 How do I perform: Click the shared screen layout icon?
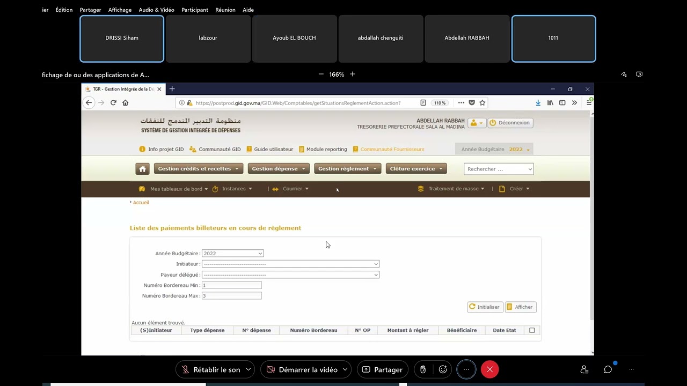pos(639,75)
